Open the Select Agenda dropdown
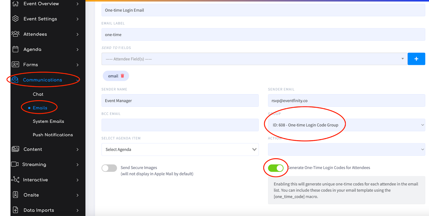 (180, 149)
